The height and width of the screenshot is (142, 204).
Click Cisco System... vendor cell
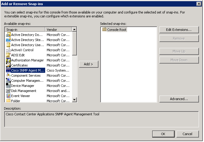(x=58, y=70)
